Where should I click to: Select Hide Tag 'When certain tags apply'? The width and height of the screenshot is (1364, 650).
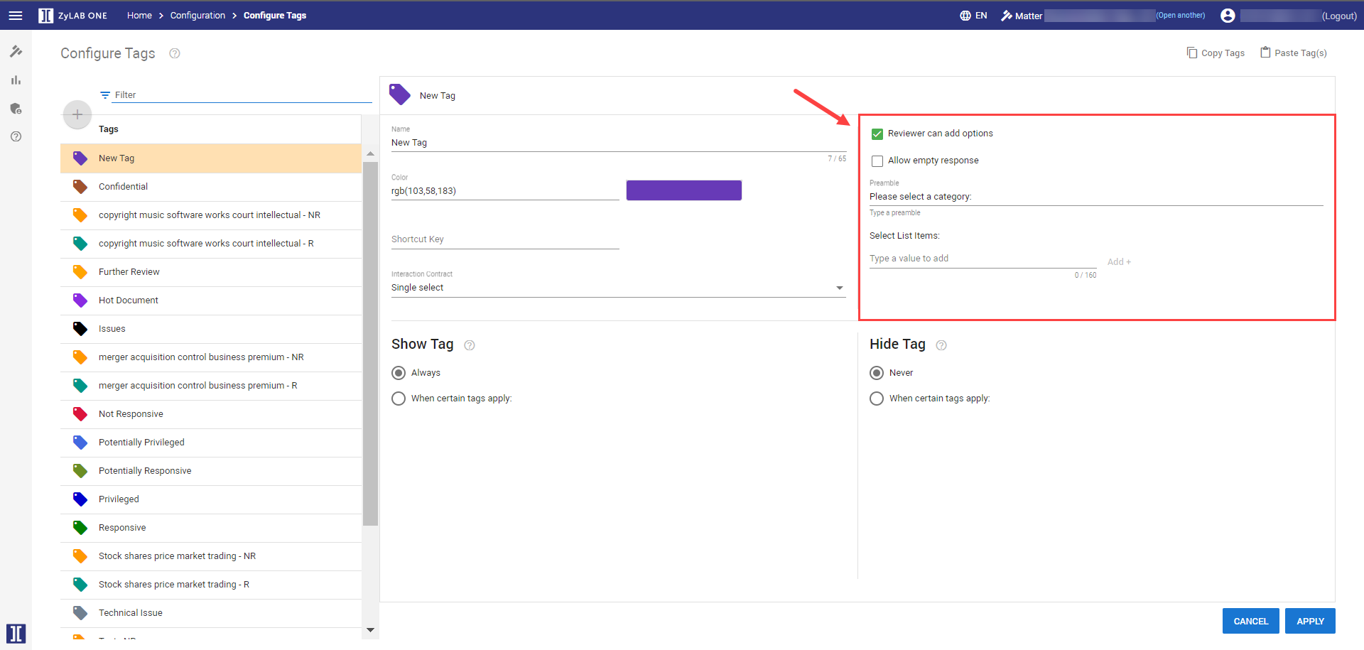point(877,399)
